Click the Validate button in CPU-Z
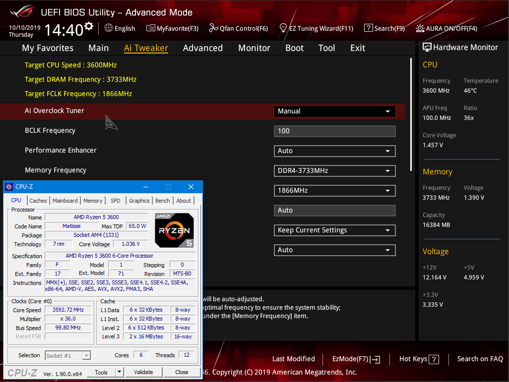The width and height of the screenshot is (509, 382). 143,372
